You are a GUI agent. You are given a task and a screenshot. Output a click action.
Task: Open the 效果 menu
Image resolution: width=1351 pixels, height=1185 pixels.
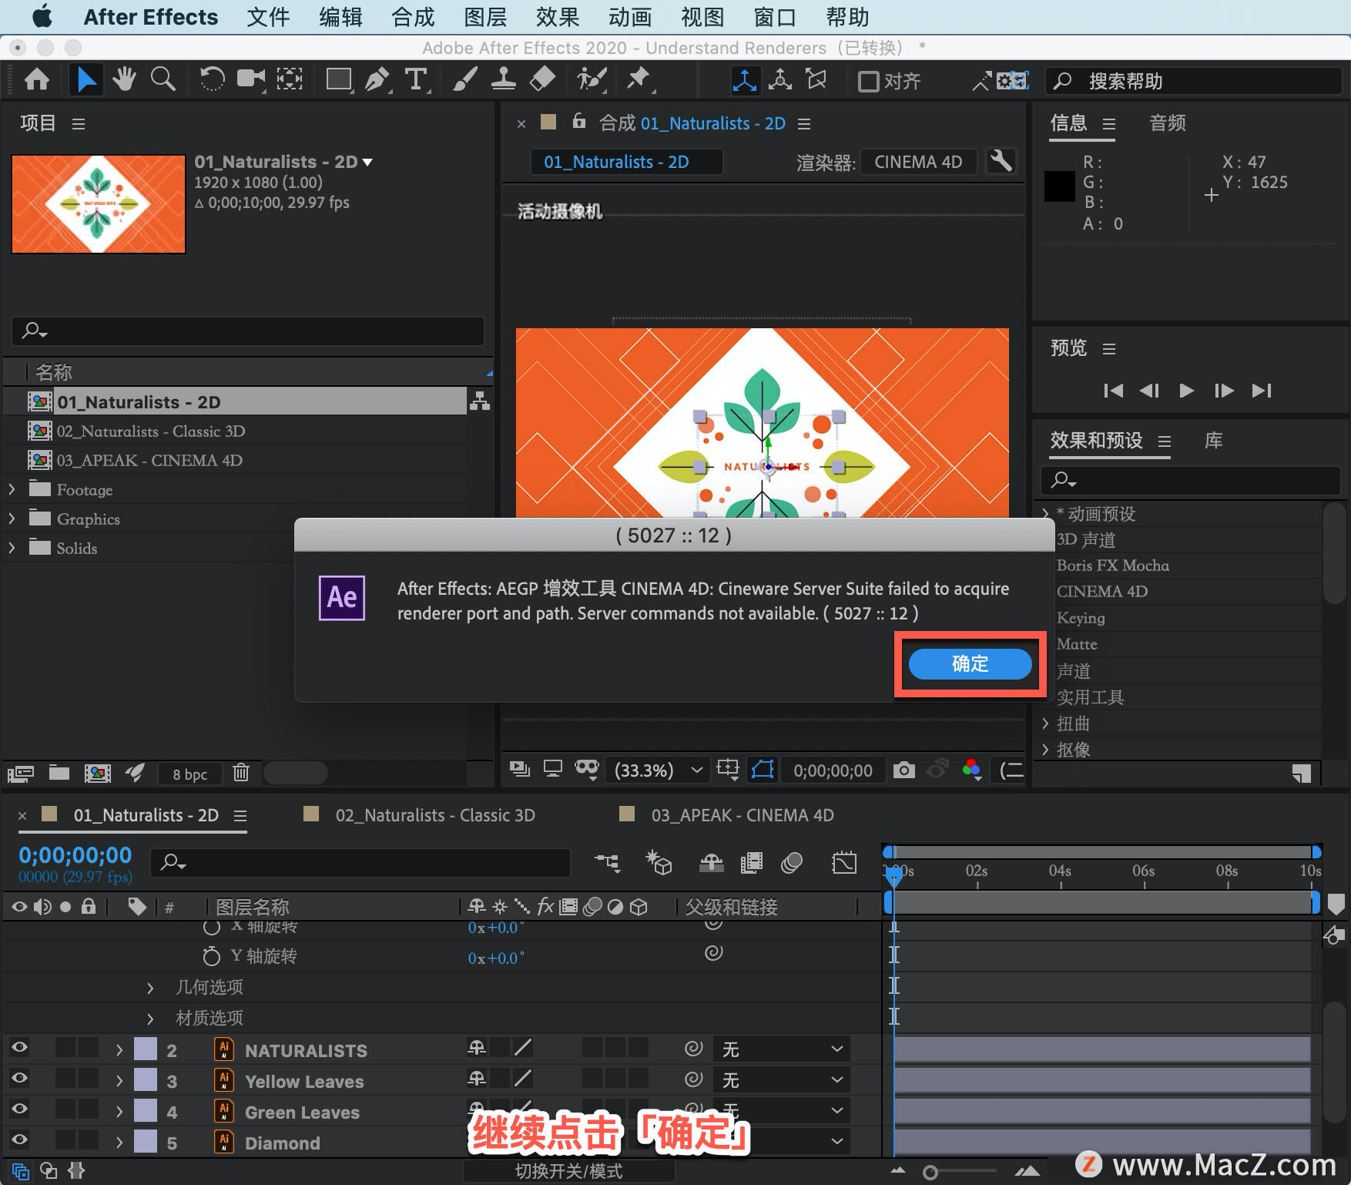pos(558,17)
